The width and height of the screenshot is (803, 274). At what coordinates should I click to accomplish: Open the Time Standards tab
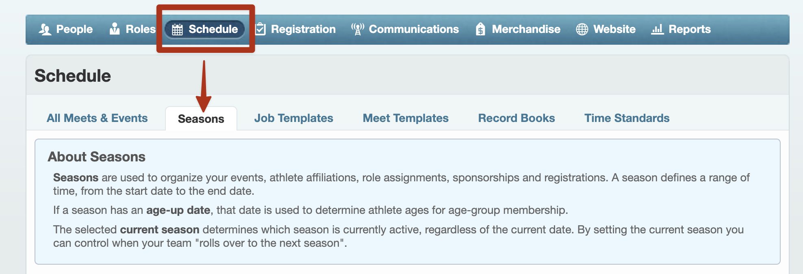pos(627,118)
